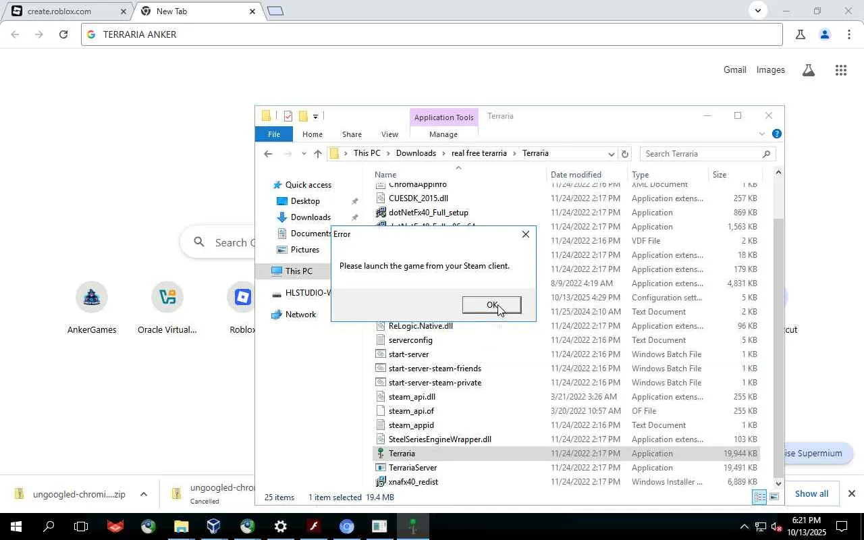
Task: Open the Search Labs flask next to Images
Action: click(x=808, y=70)
